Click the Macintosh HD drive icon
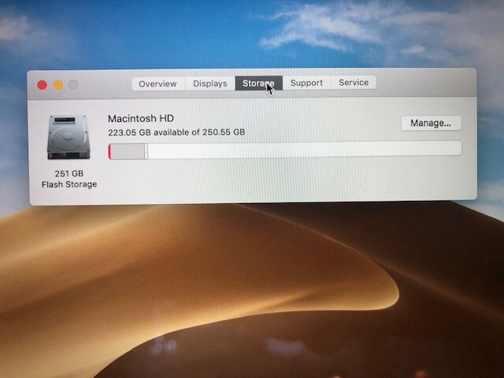The width and height of the screenshot is (504, 378). pos(69,138)
